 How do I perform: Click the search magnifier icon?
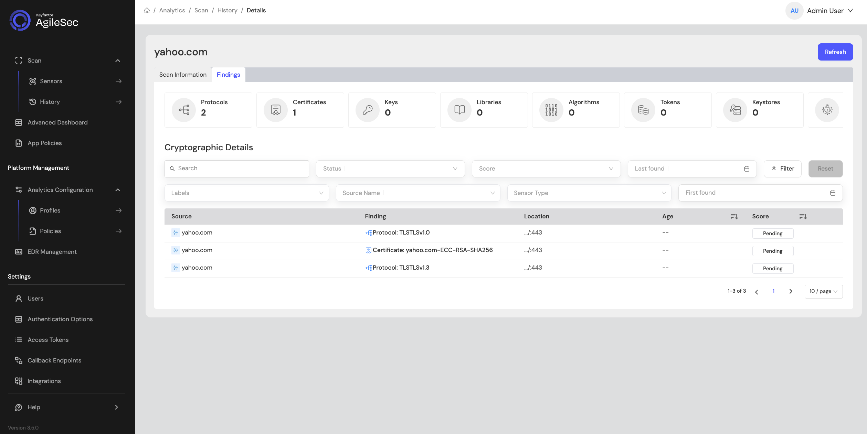[x=172, y=169]
